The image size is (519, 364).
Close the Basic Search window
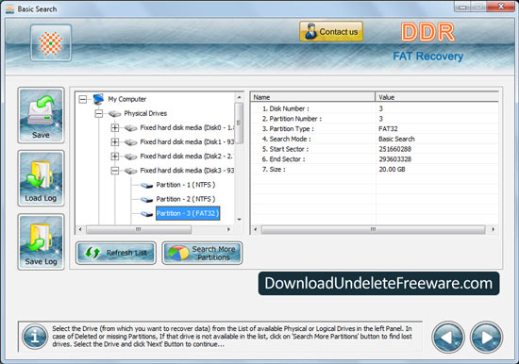tap(501, 7)
